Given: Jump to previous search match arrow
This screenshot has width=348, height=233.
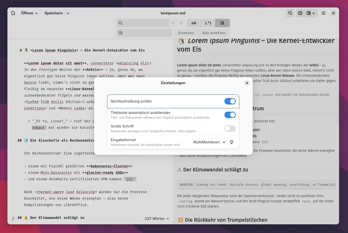Looking at the screenshot, I should pos(173,23).
